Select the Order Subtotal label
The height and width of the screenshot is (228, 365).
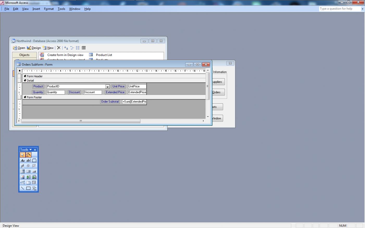(110, 102)
